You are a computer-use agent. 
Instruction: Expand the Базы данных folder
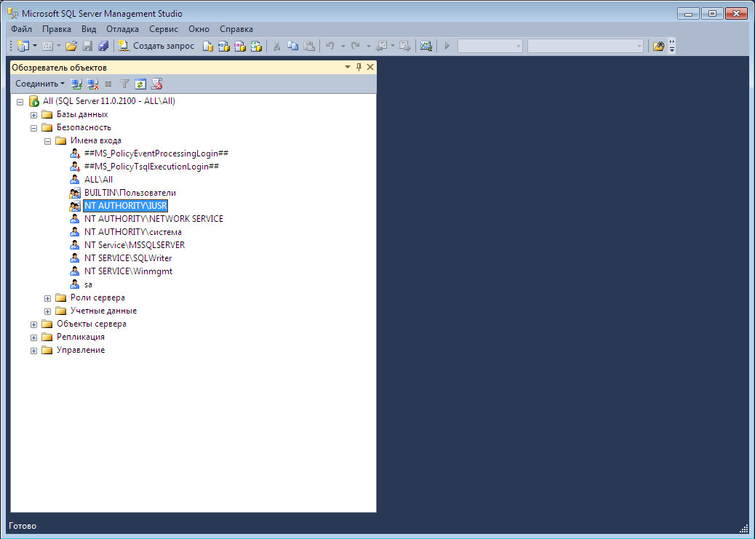coord(33,115)
